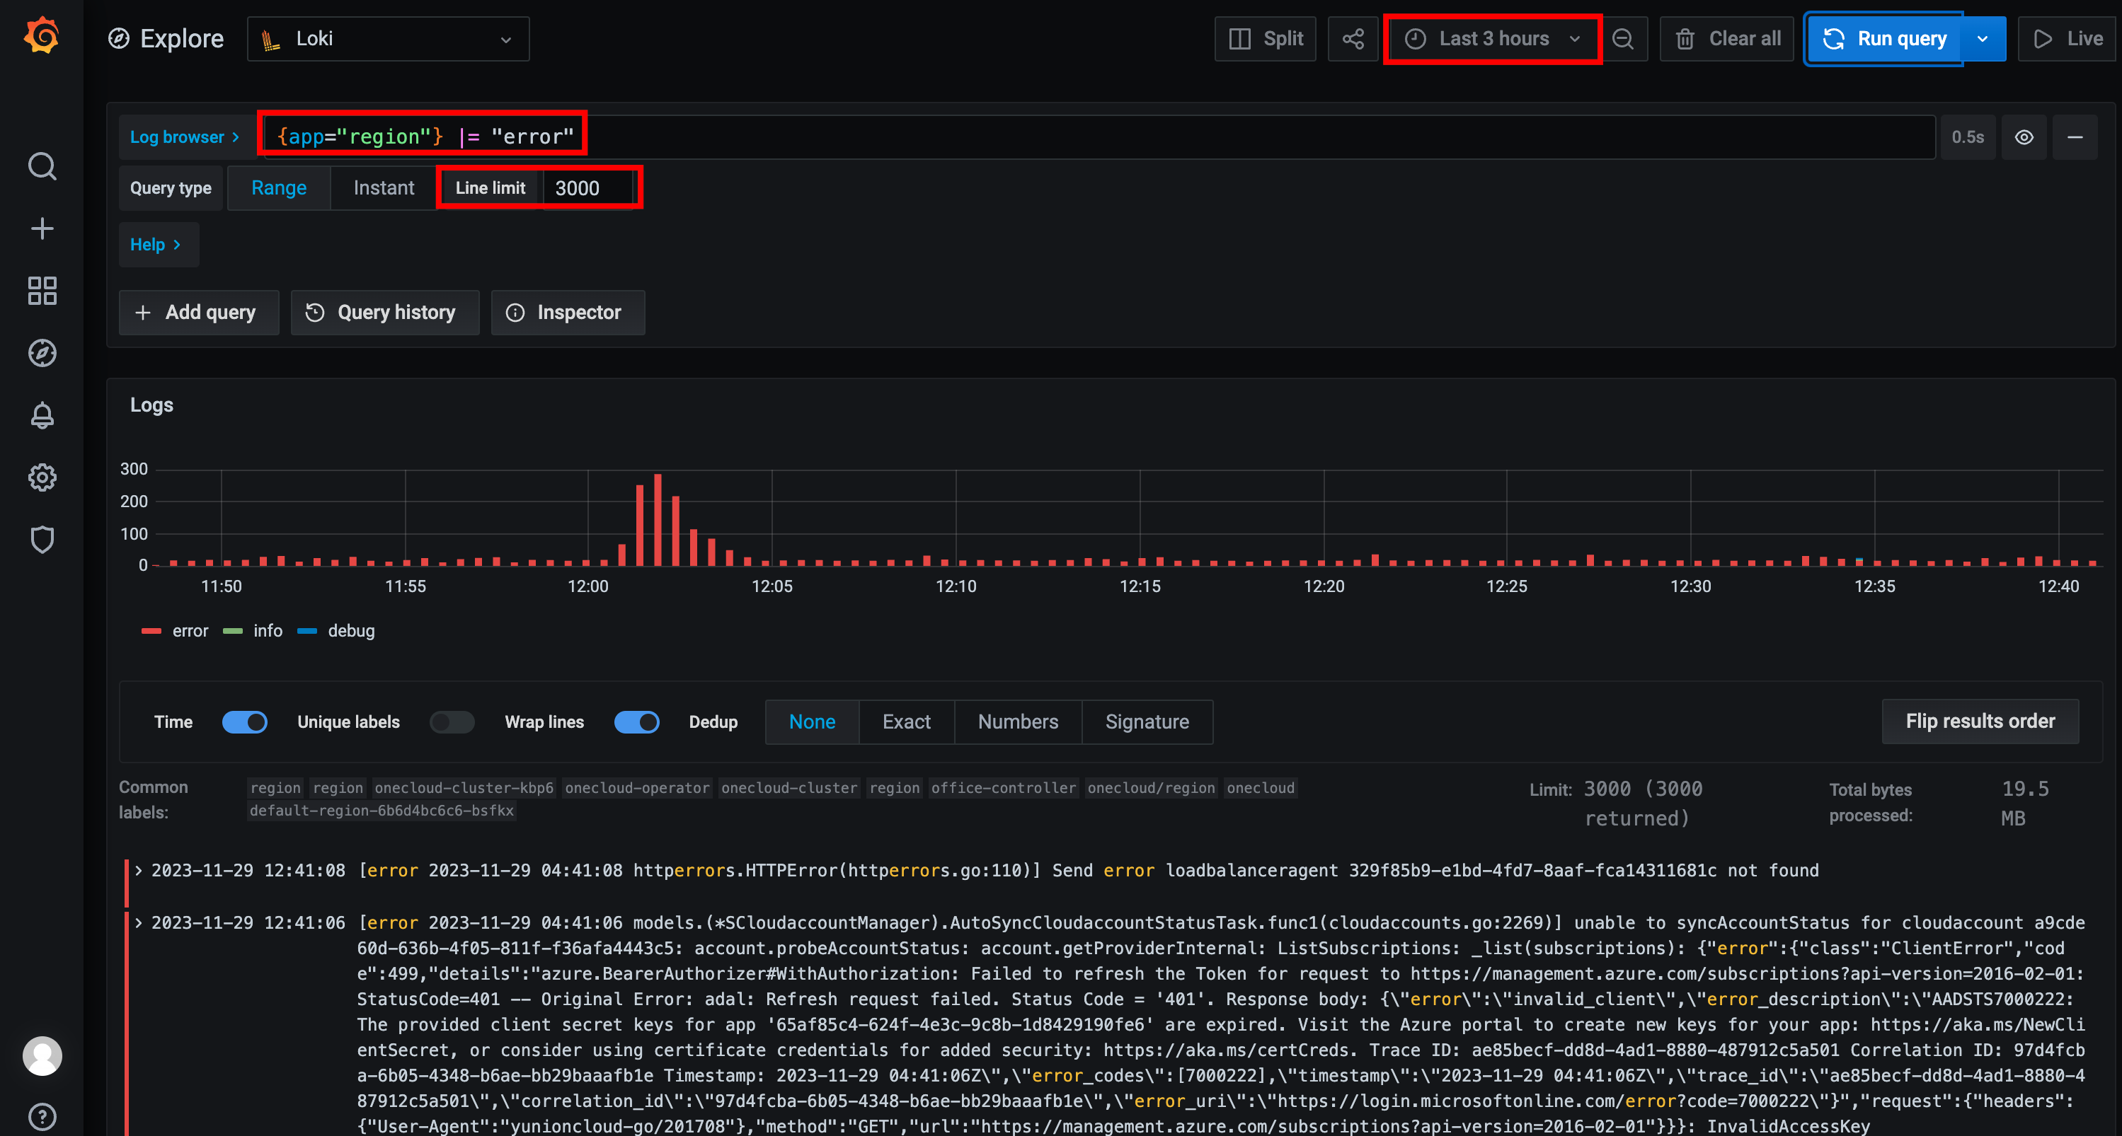Open the search icon in sidebar

point(42,166)
